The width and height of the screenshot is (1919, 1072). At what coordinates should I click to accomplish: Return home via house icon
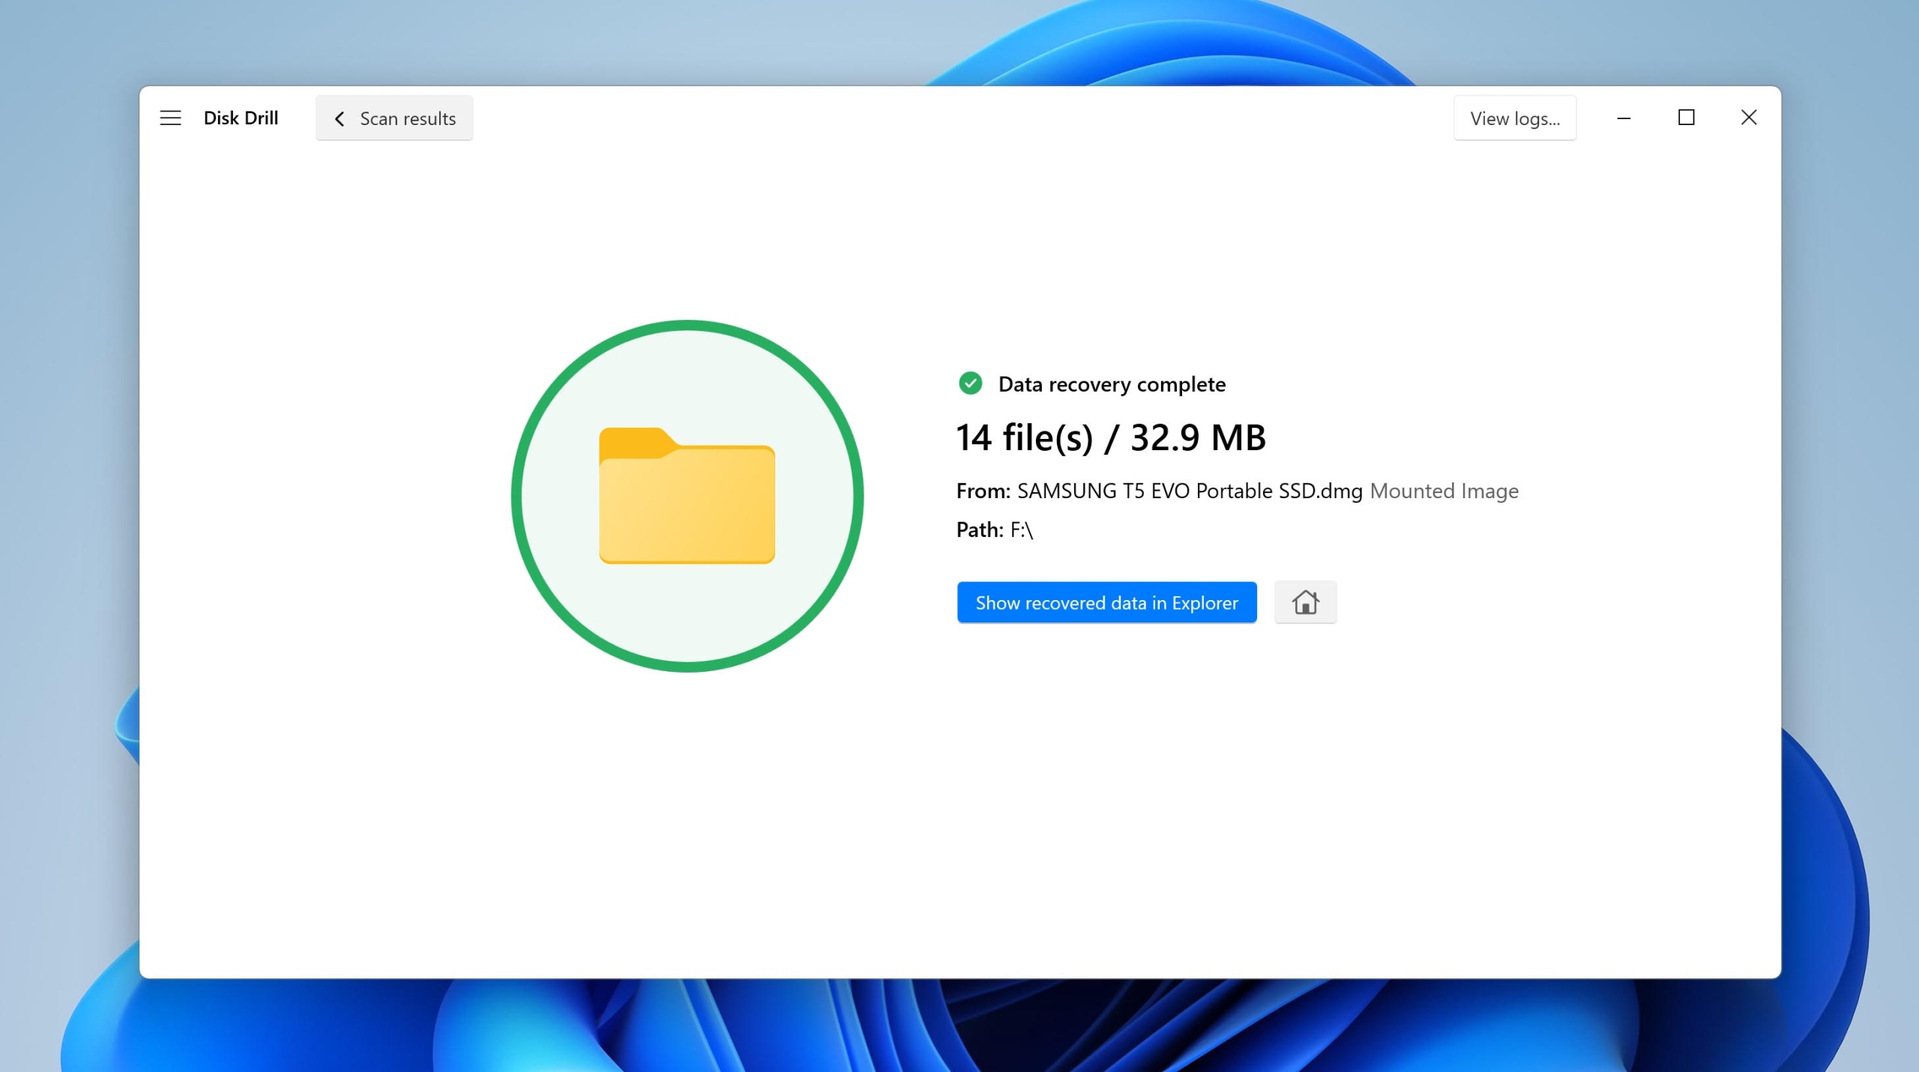point(1305,602)
